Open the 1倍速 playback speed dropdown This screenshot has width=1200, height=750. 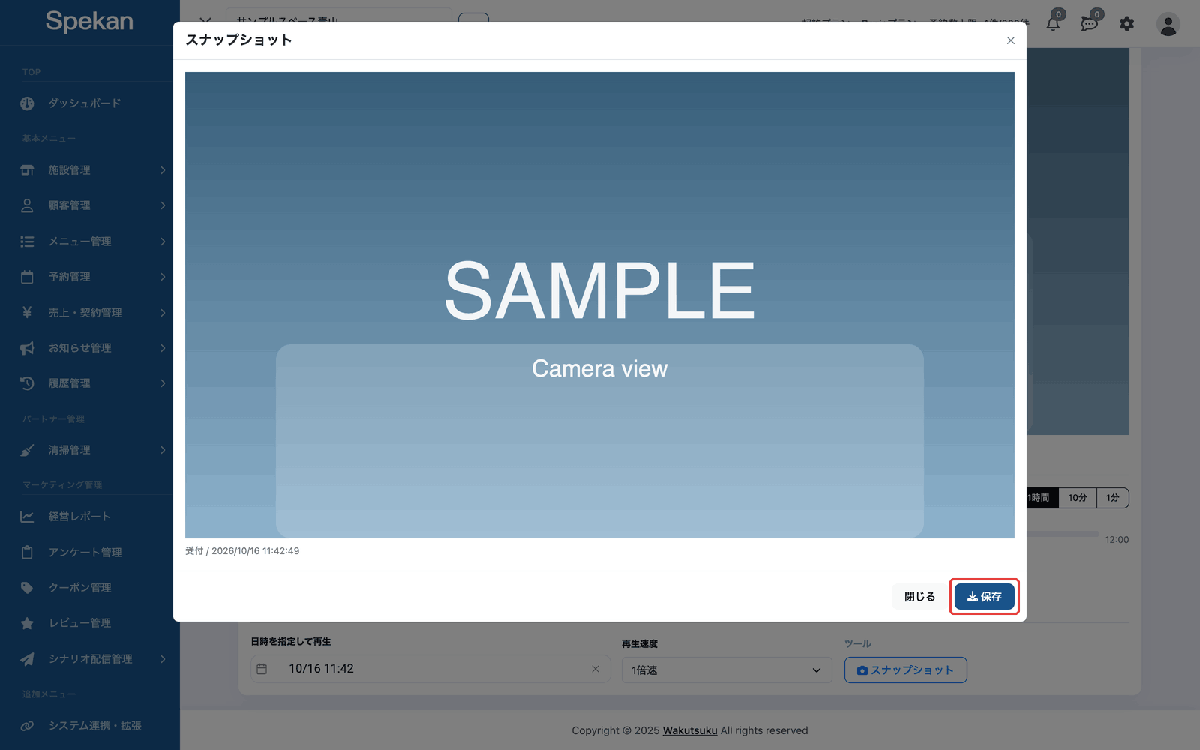click(x=727, y=670)
